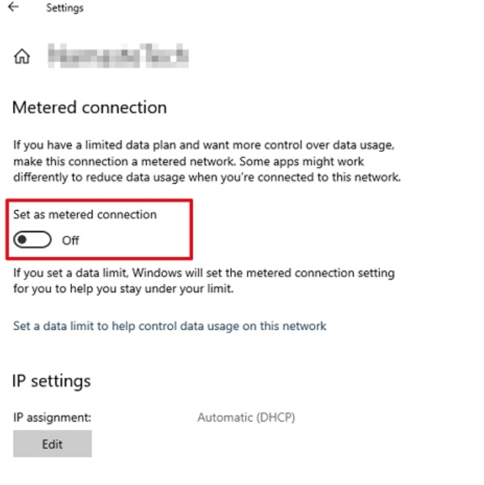This screenshot has height=485, width=484.
Task: Click the Off label beside the switch
Action: coord(70,241)
